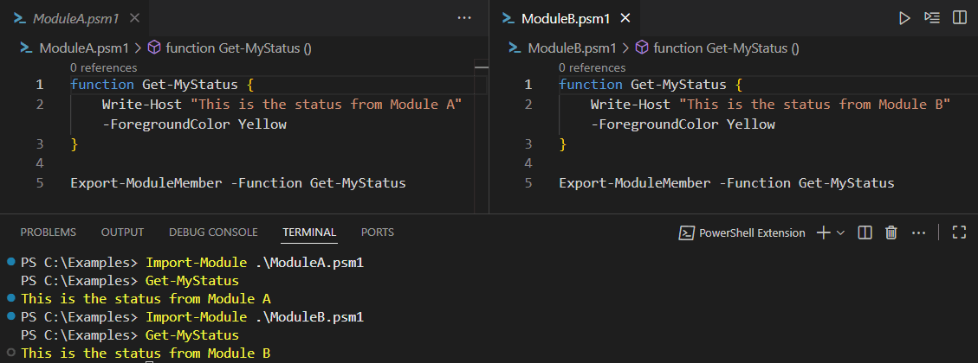
Task: Open the PROBLEMS panel tab
Action: 48,232
